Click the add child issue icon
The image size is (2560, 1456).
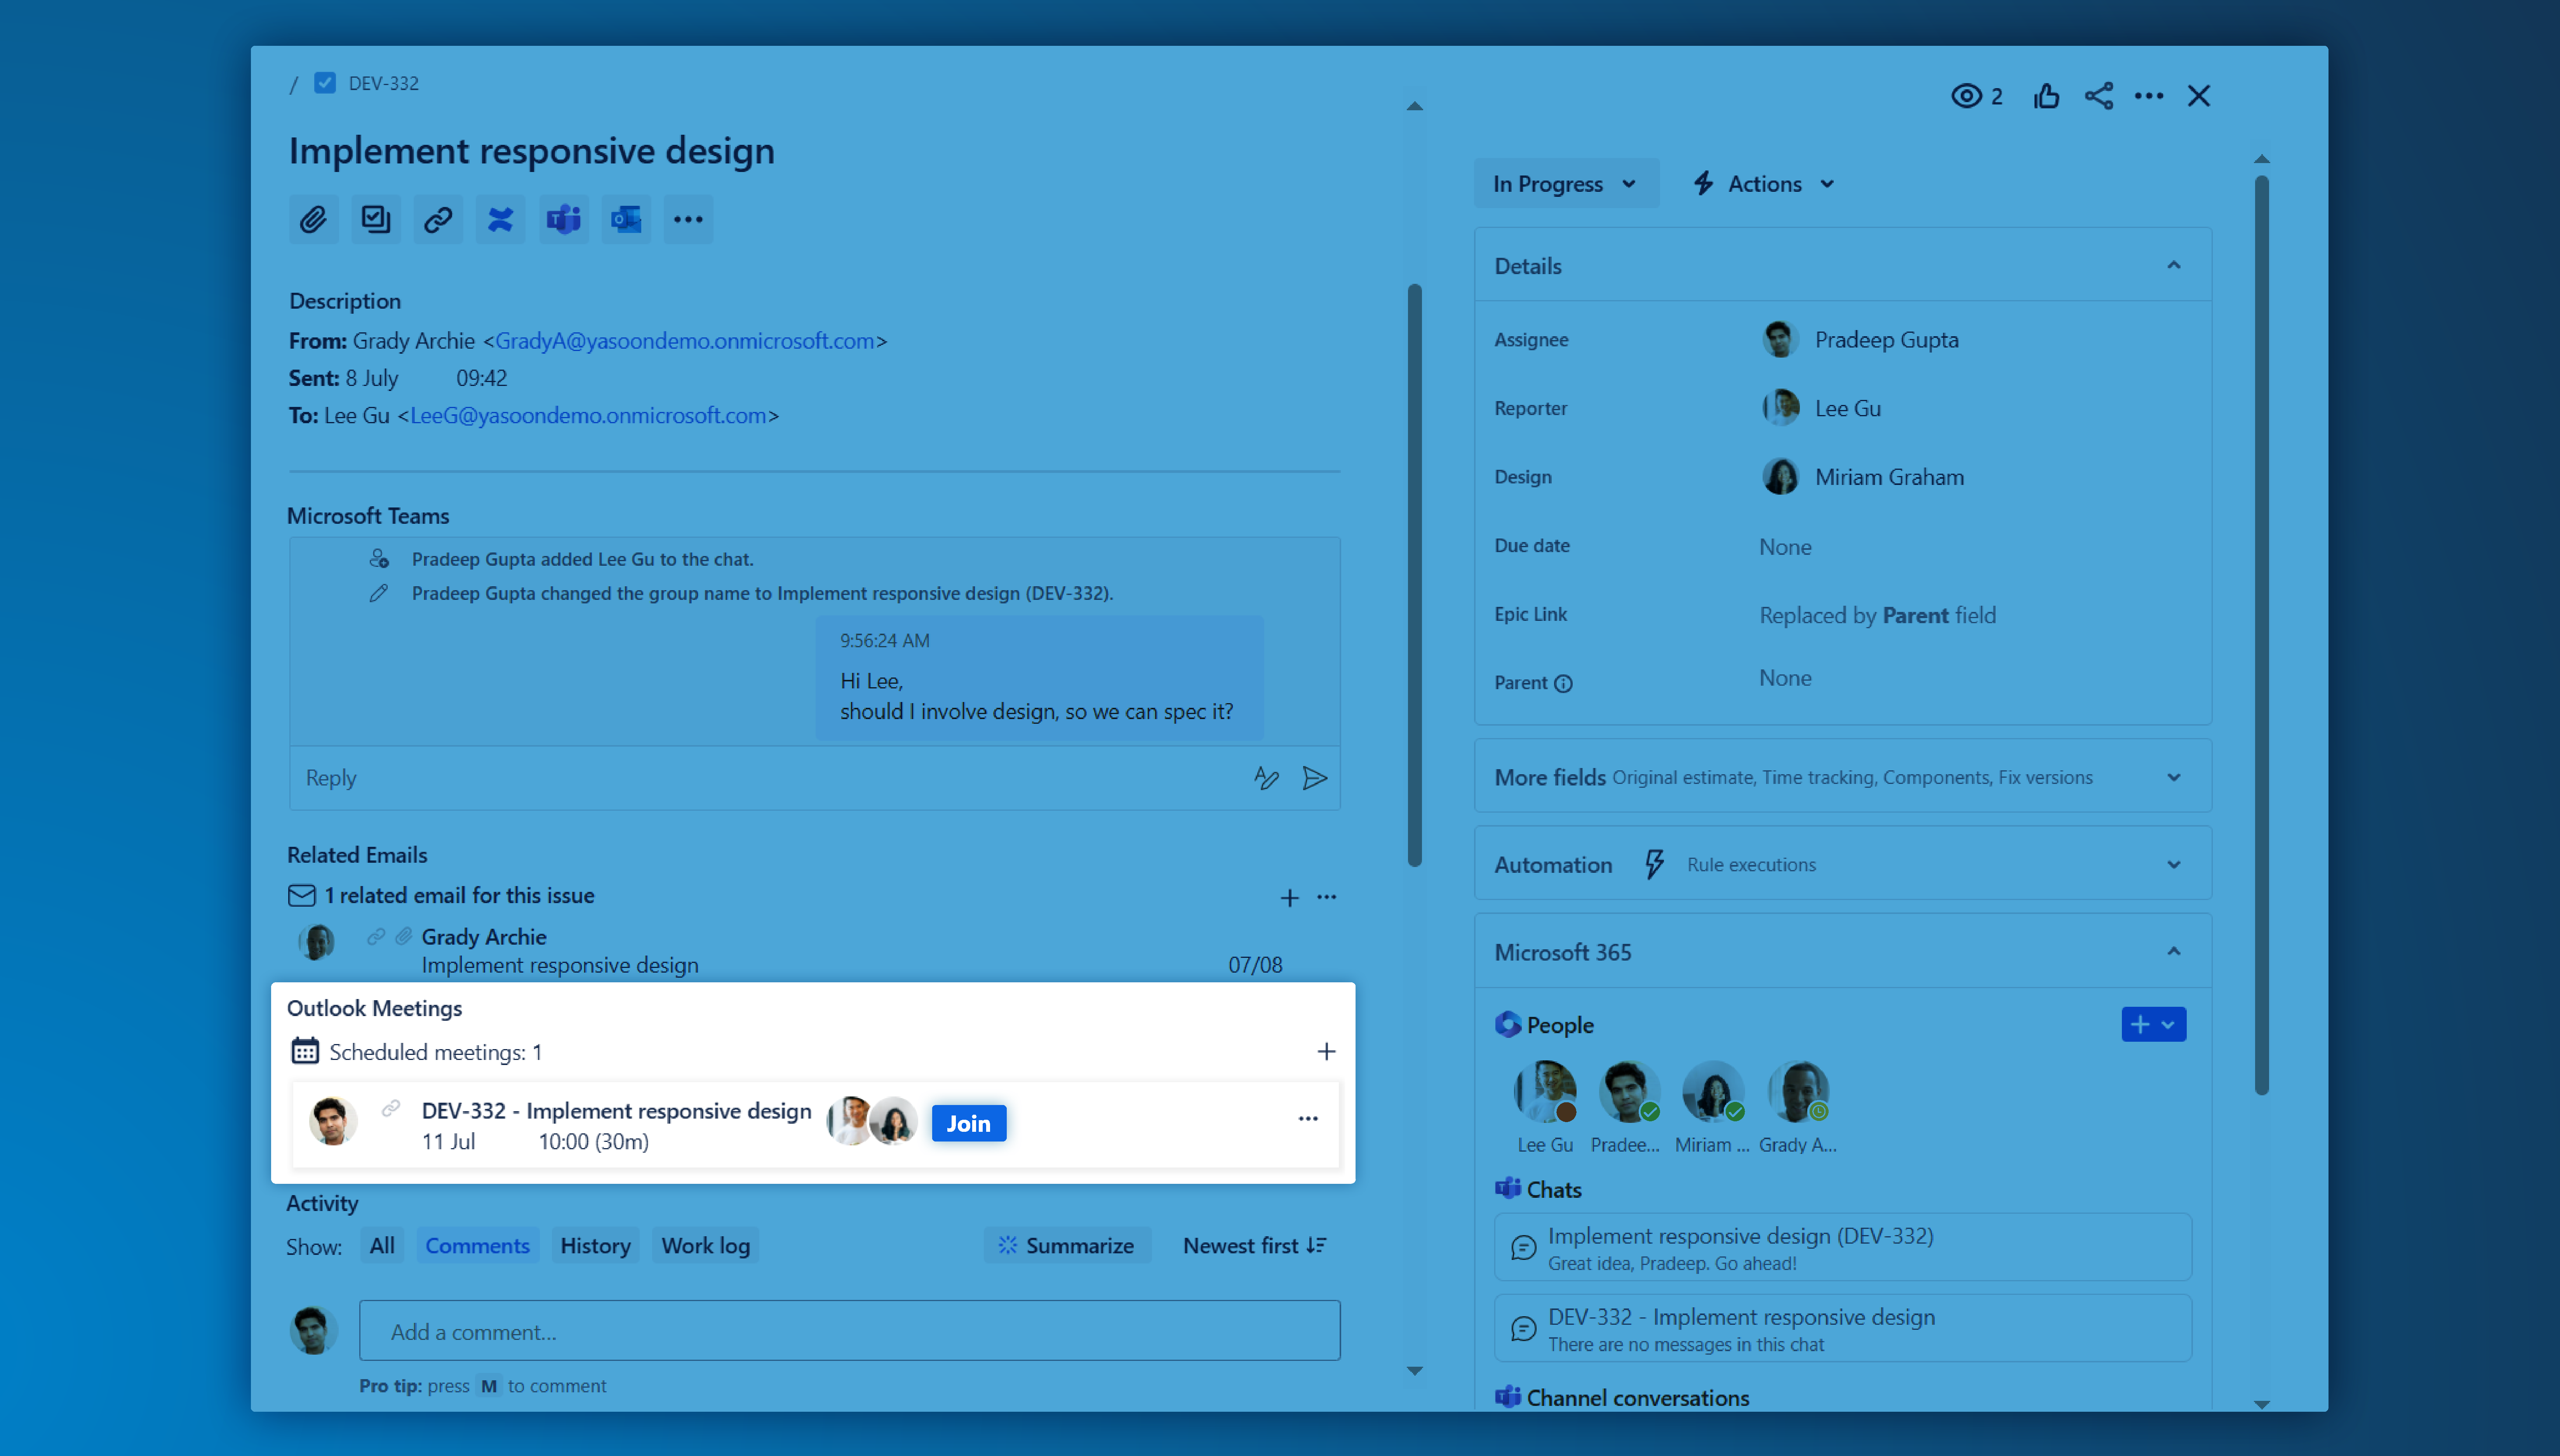[x=375, y=219]
